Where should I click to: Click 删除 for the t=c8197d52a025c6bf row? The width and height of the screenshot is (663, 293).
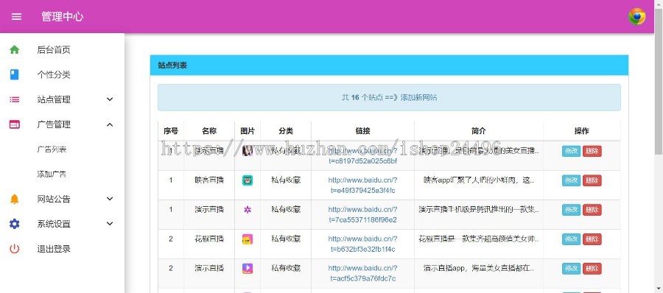coord(592,152)
